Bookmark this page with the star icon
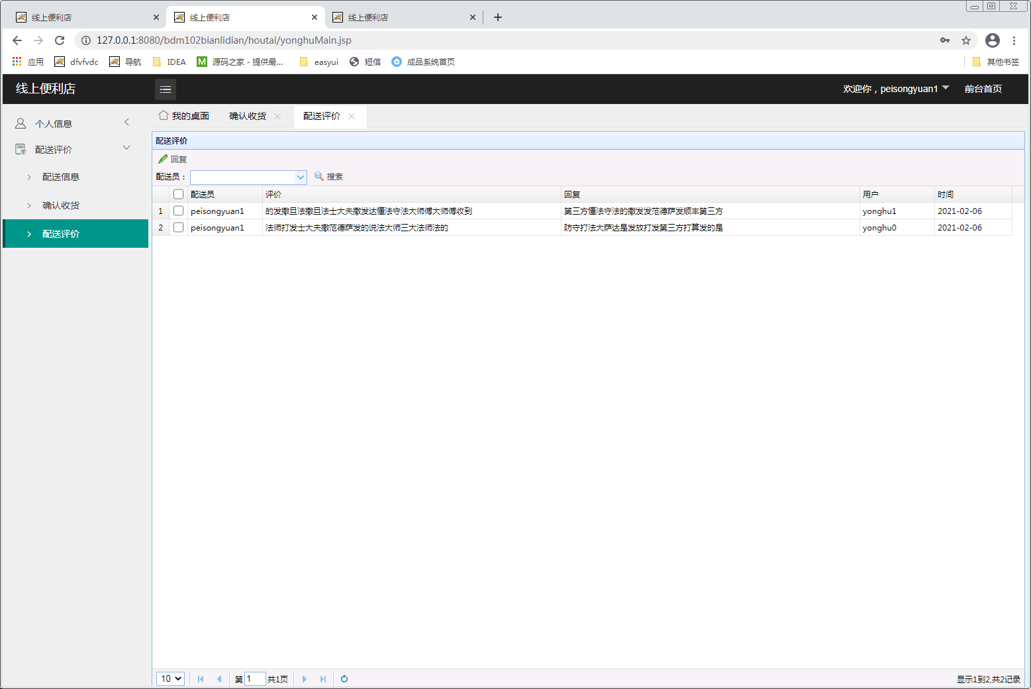 pos(966,40)
